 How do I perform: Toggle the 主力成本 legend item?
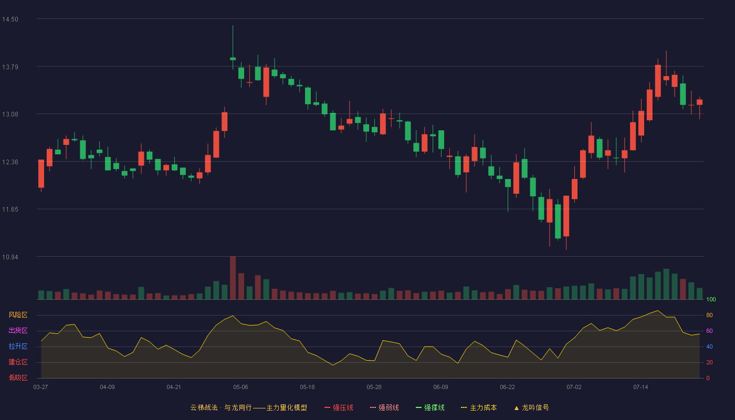[x=478, y=407]
